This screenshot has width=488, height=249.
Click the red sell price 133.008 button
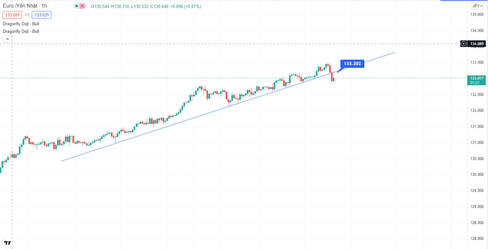click(x=12, y=15)
